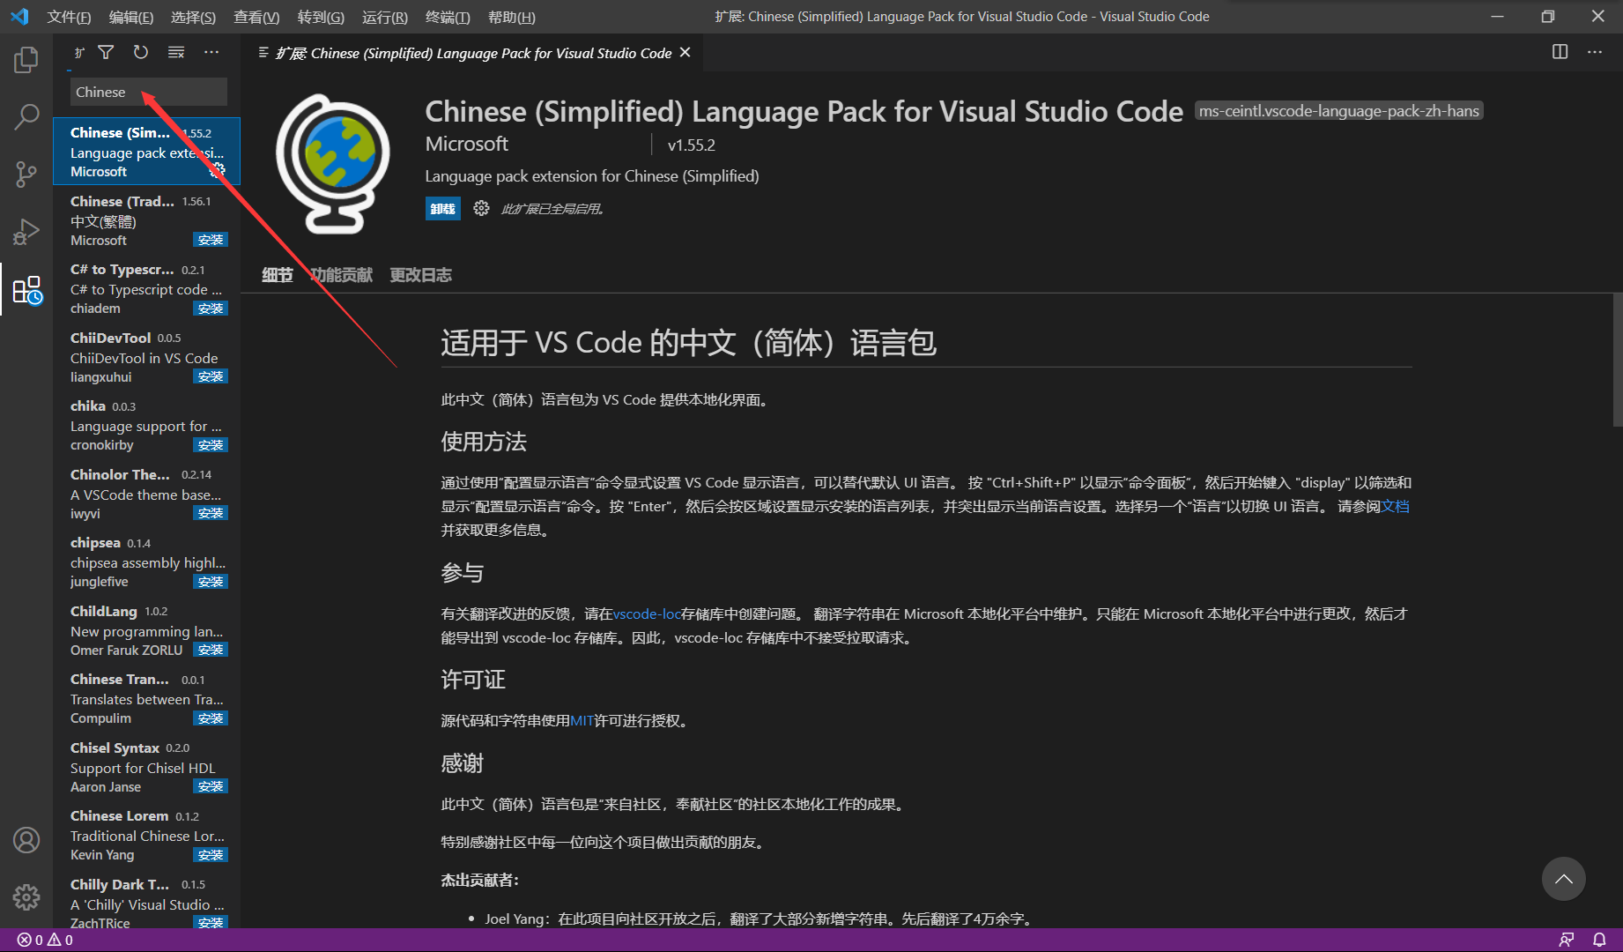
Task: Install Chinese (Traditional) language pack
Action: tap(211, 240)
